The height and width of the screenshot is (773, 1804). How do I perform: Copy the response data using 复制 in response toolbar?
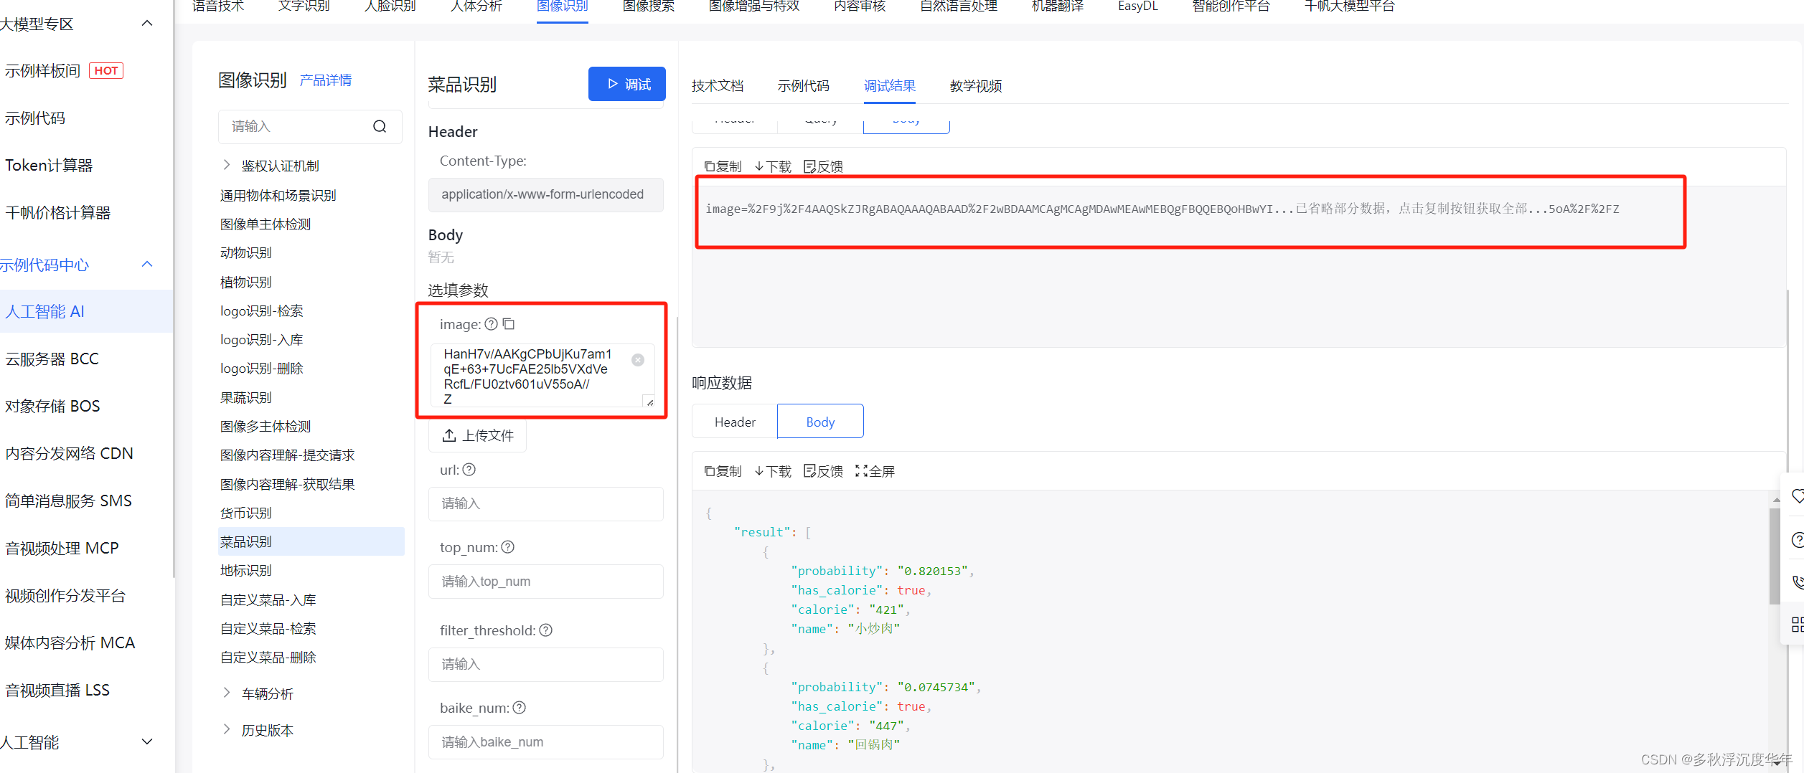[723, 471]
